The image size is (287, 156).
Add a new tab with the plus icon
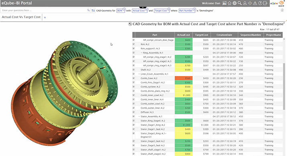pos(45,17)
